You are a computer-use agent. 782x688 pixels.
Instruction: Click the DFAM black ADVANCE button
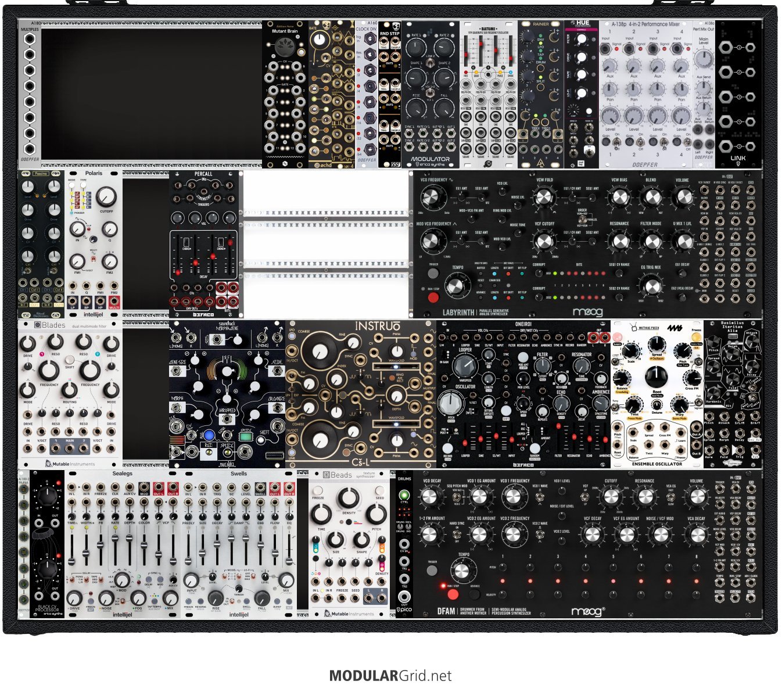click(x=475, y=594)
